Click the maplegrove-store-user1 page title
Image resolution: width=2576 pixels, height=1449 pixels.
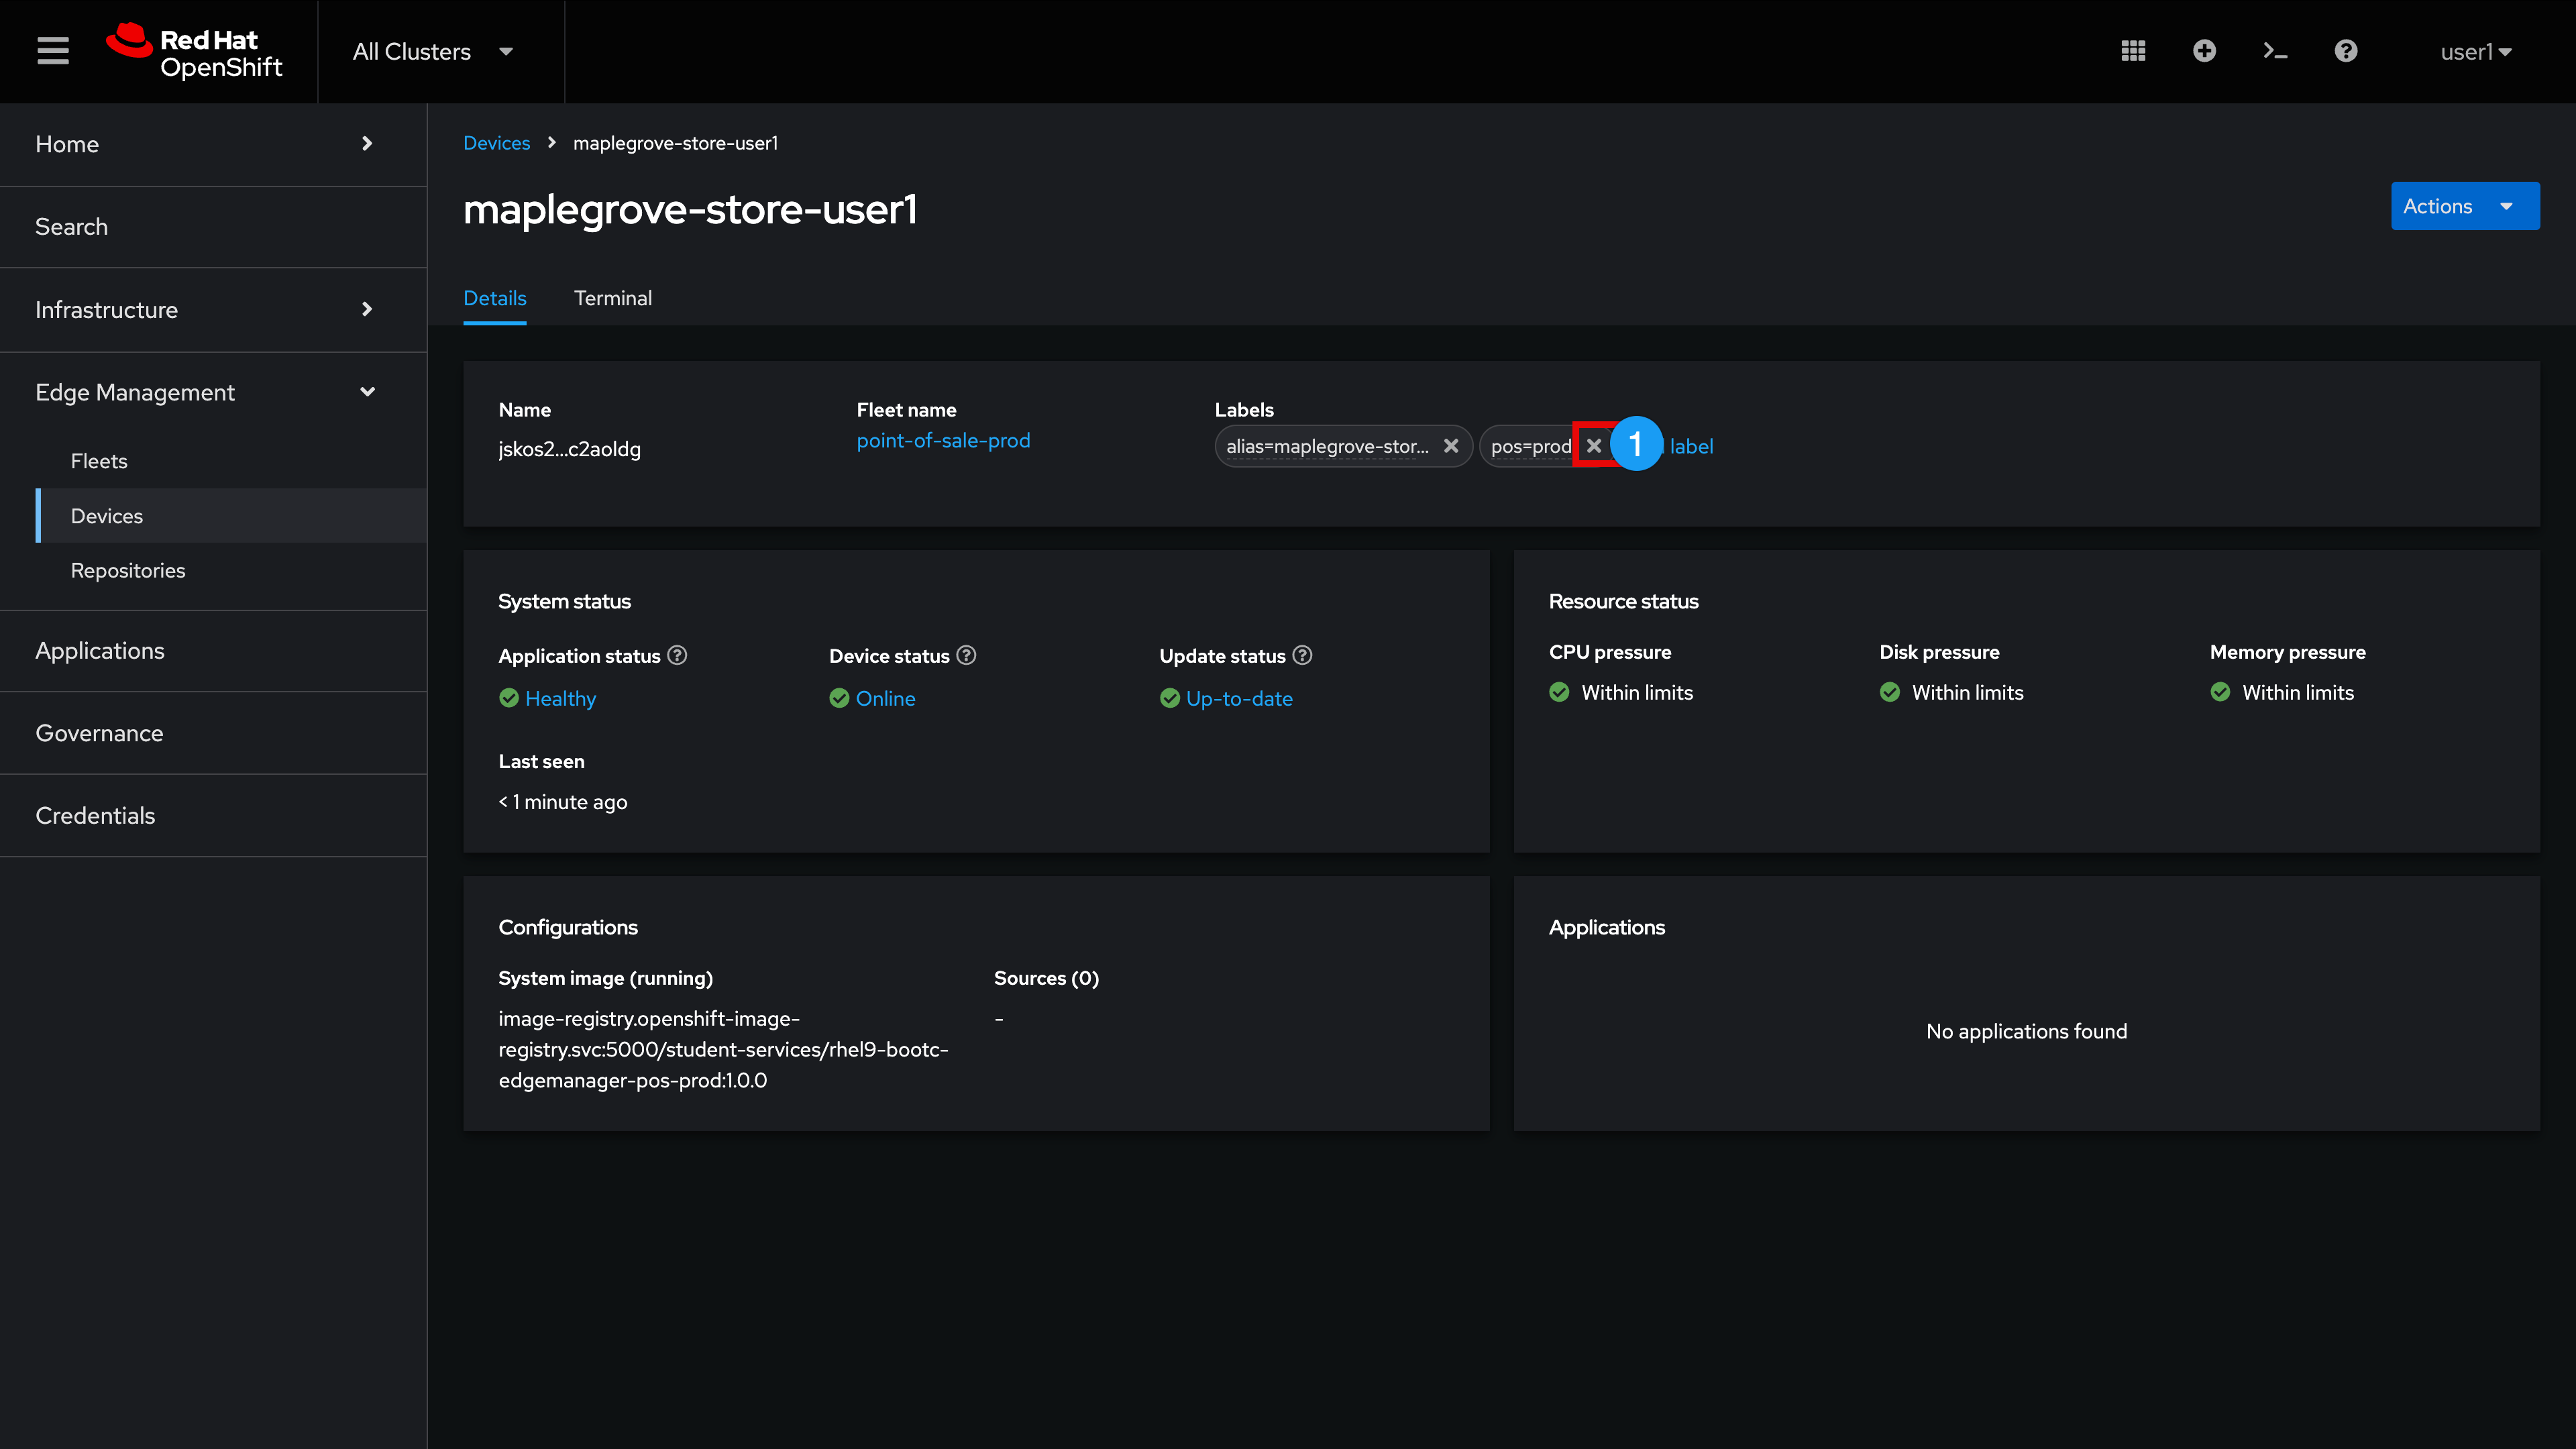click(x=690, y=209)
